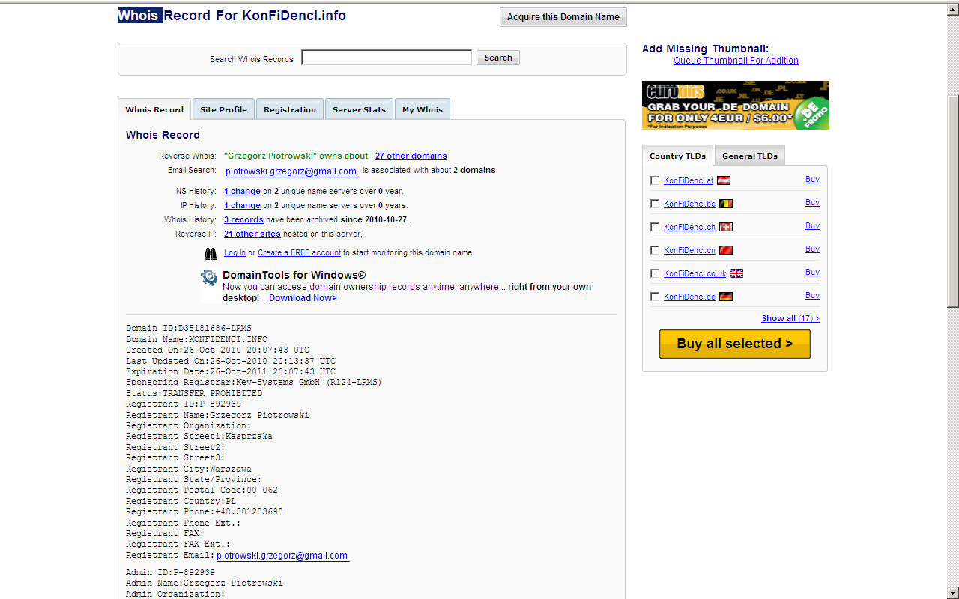Image resolution: width=959 pixels, height=599 pixels.
Task: Click the UK flag icon next to KonFiDencl.co.uk
Action: pyautogui.click(x=736, y=273)
